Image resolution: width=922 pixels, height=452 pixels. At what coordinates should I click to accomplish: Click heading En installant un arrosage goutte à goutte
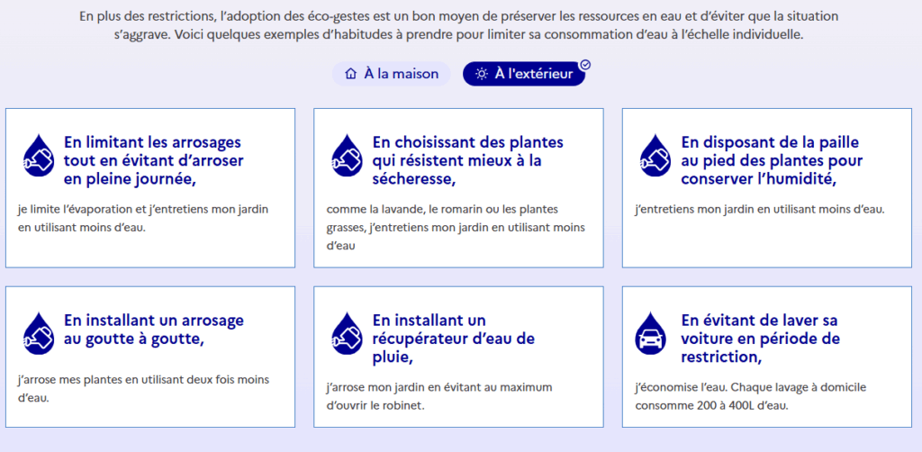click(153, 330)
